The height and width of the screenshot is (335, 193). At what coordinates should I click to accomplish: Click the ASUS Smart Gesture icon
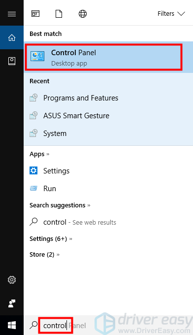click(x=33, y=115)
